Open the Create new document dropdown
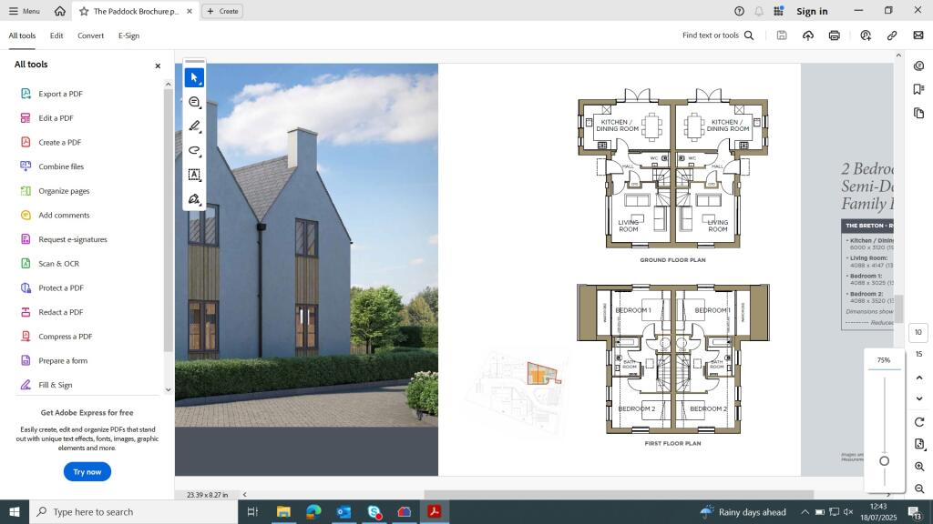Image resolution: width=933 pixels, height=524 pixels. pyautogui.click(x=223, y=11)
